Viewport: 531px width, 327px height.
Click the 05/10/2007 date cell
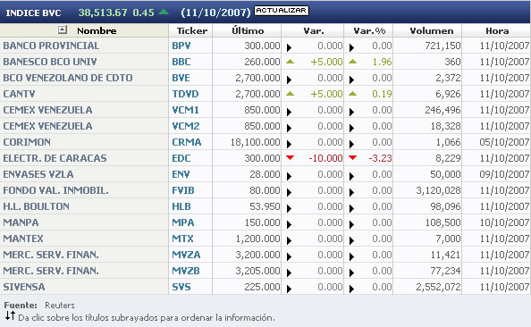504,142
